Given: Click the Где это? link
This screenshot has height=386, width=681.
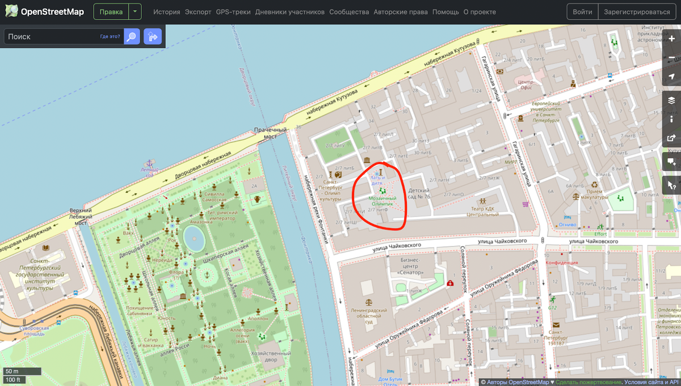Looking at the screenshot, I should (x=110, y=37).
